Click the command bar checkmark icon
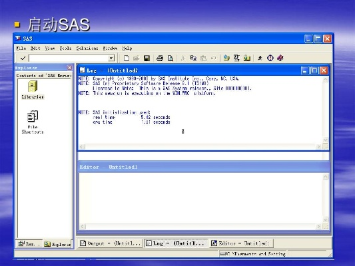 pyautogui.click(x=23, y=58)
